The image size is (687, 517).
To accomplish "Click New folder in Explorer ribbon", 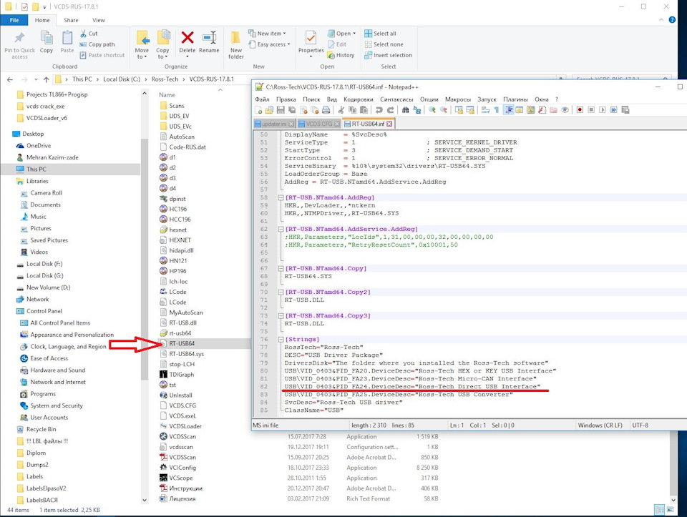I will [x=235, y=44].
